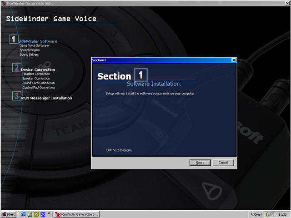The height and width of the screenshot is (218, 291).
Task: Click the setup window title bar icon
Action: click(4, 3)
